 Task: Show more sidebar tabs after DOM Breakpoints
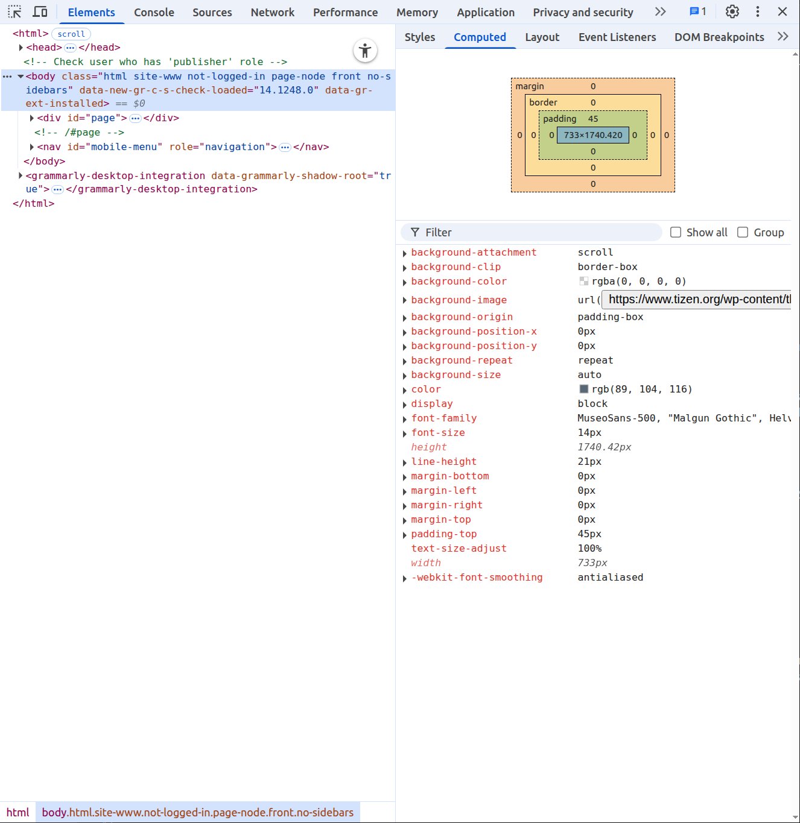click(783, 37)
